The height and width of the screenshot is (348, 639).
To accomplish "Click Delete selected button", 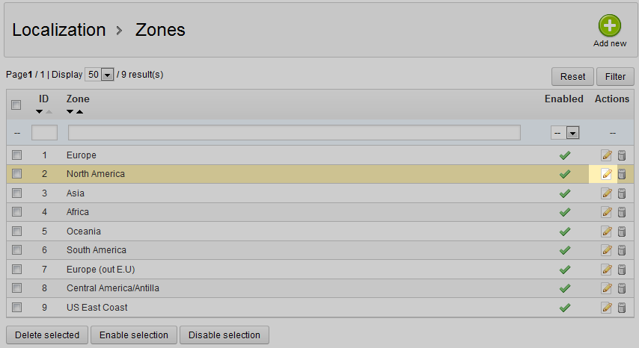I will pyautogui.click(x=47, y=335).
